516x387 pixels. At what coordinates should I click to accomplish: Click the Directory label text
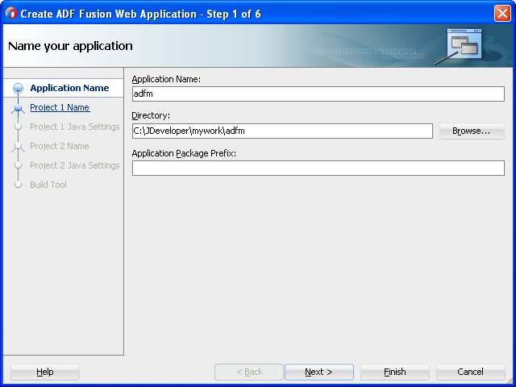(151, 115)
